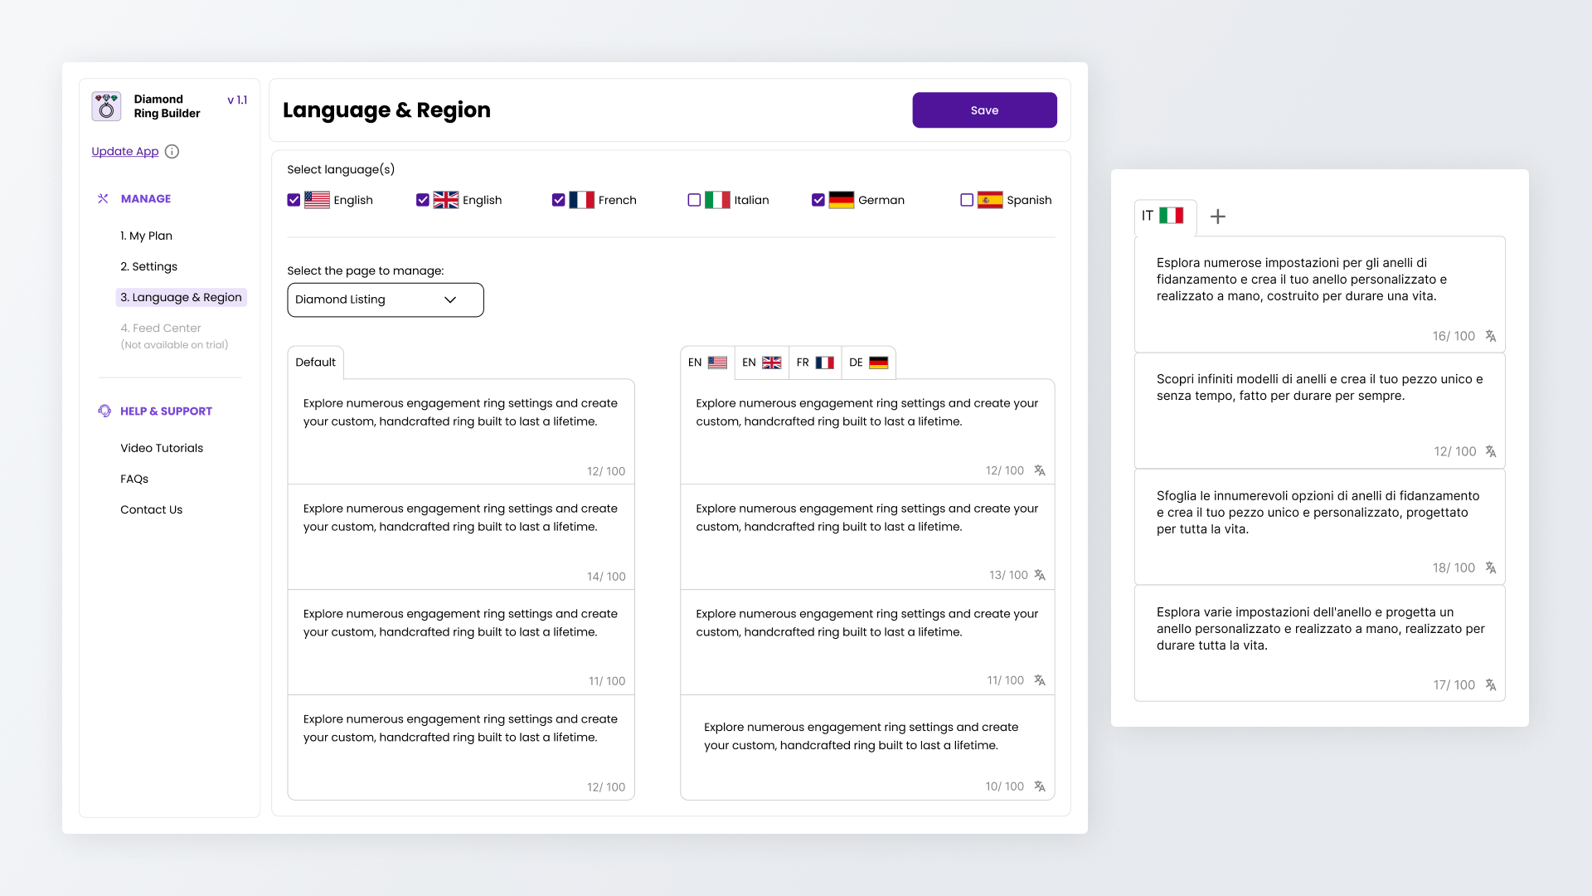Click translate icon beside 17/100 in Italian panel

click(1490, 684)
